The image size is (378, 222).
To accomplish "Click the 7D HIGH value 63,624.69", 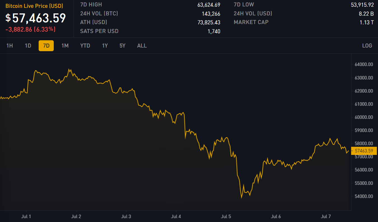I will [209, 5].
